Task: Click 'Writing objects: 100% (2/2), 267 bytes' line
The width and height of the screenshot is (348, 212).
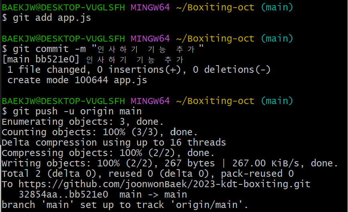Action: [x=170, y=163]
